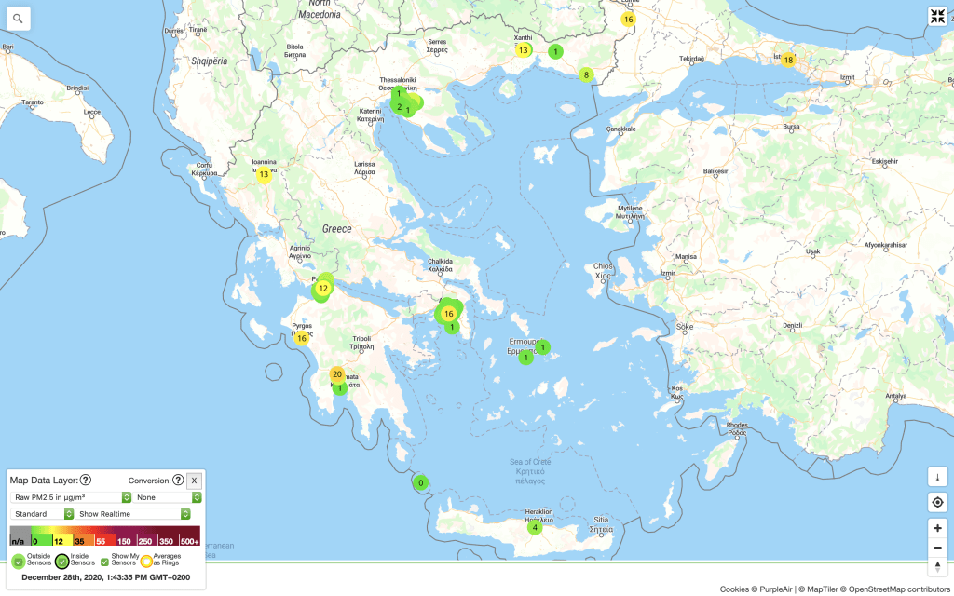Image resolution: width=954 pixels, height=596 pixels.
Task: Open the Raw PM2.5 data layer dropdown
Action: pyautogui.click(x=69, y=497)
